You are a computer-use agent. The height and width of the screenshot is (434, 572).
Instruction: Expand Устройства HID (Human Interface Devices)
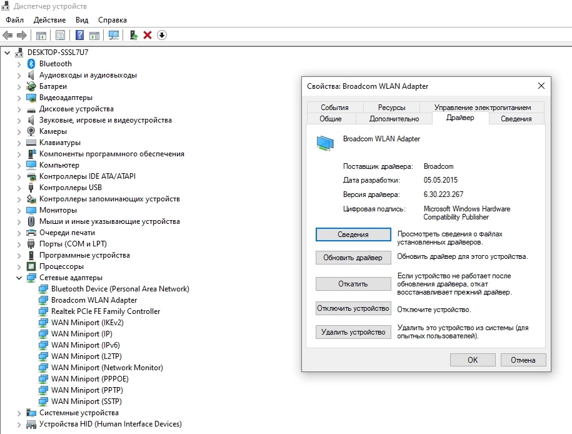click(19, 425)
